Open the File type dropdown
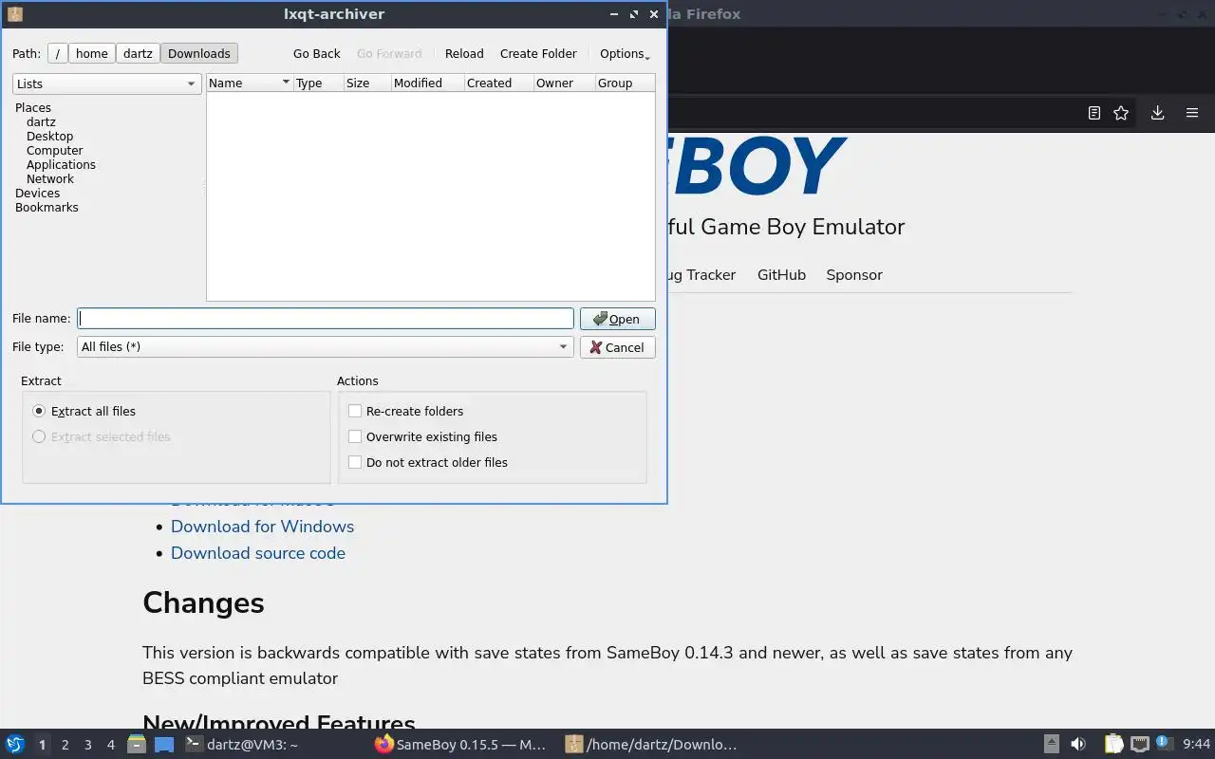The image size is (1215, 759). click(x=325, y=347)
